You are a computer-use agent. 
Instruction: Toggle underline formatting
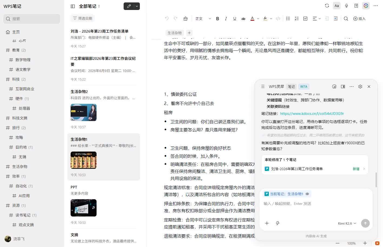[235, 19]
